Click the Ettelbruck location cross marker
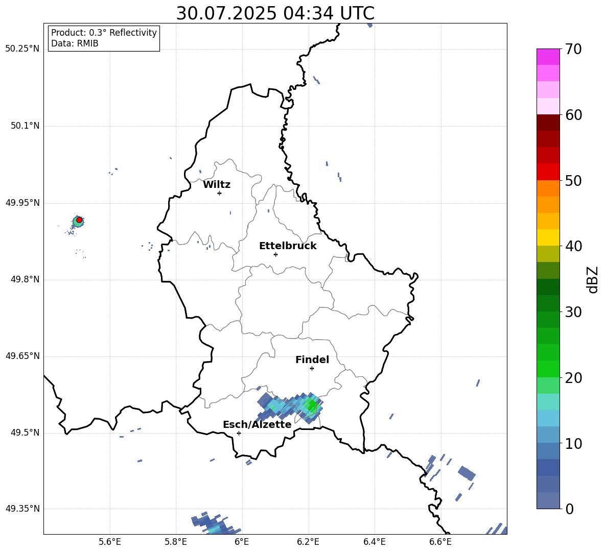This screenshot has width=605, height=552. click(275, 254)
